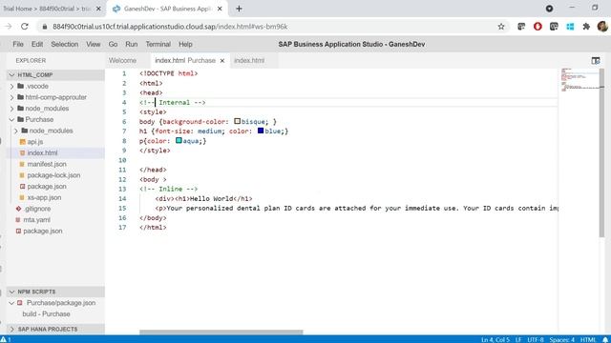Click the editor horizontal scrollbar
Image resolution: width=611 pixels, height=343 pixels.
click(x=221, y=333)
